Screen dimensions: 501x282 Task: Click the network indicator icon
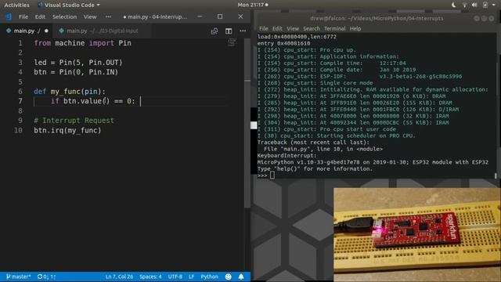click(464, 5)
